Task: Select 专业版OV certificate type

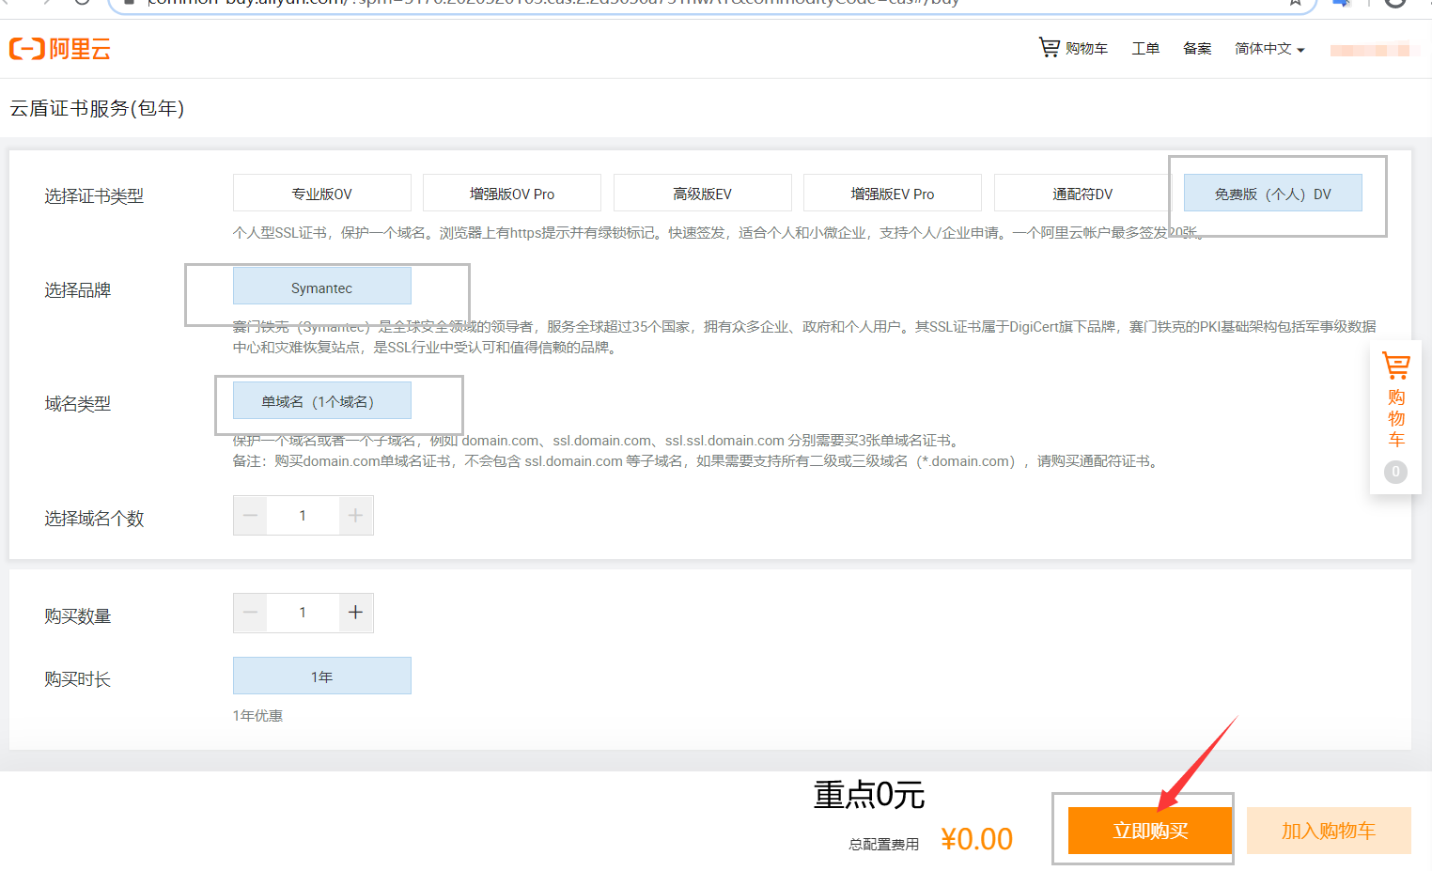Action: coord(322,194)
